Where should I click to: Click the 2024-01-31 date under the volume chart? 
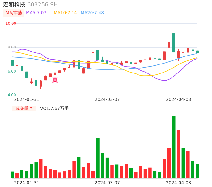27,183
